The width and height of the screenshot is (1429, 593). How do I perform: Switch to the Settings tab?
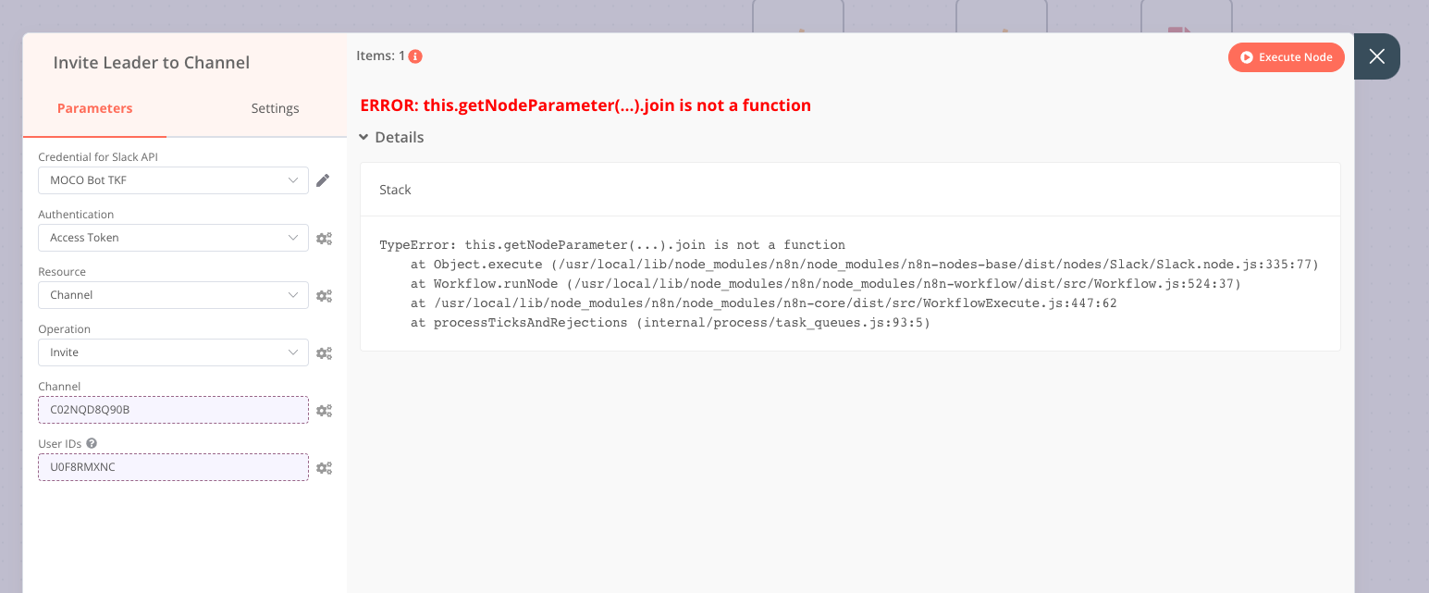(275, 107)
